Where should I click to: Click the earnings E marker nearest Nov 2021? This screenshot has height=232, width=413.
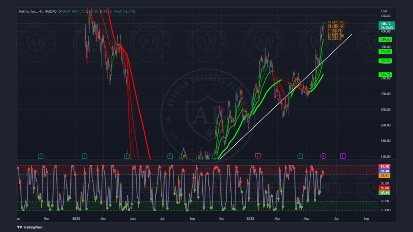40,156
